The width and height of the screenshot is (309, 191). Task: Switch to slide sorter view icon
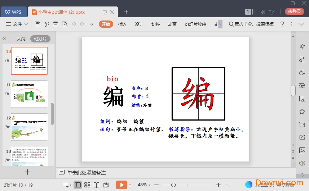coord(87,185)
